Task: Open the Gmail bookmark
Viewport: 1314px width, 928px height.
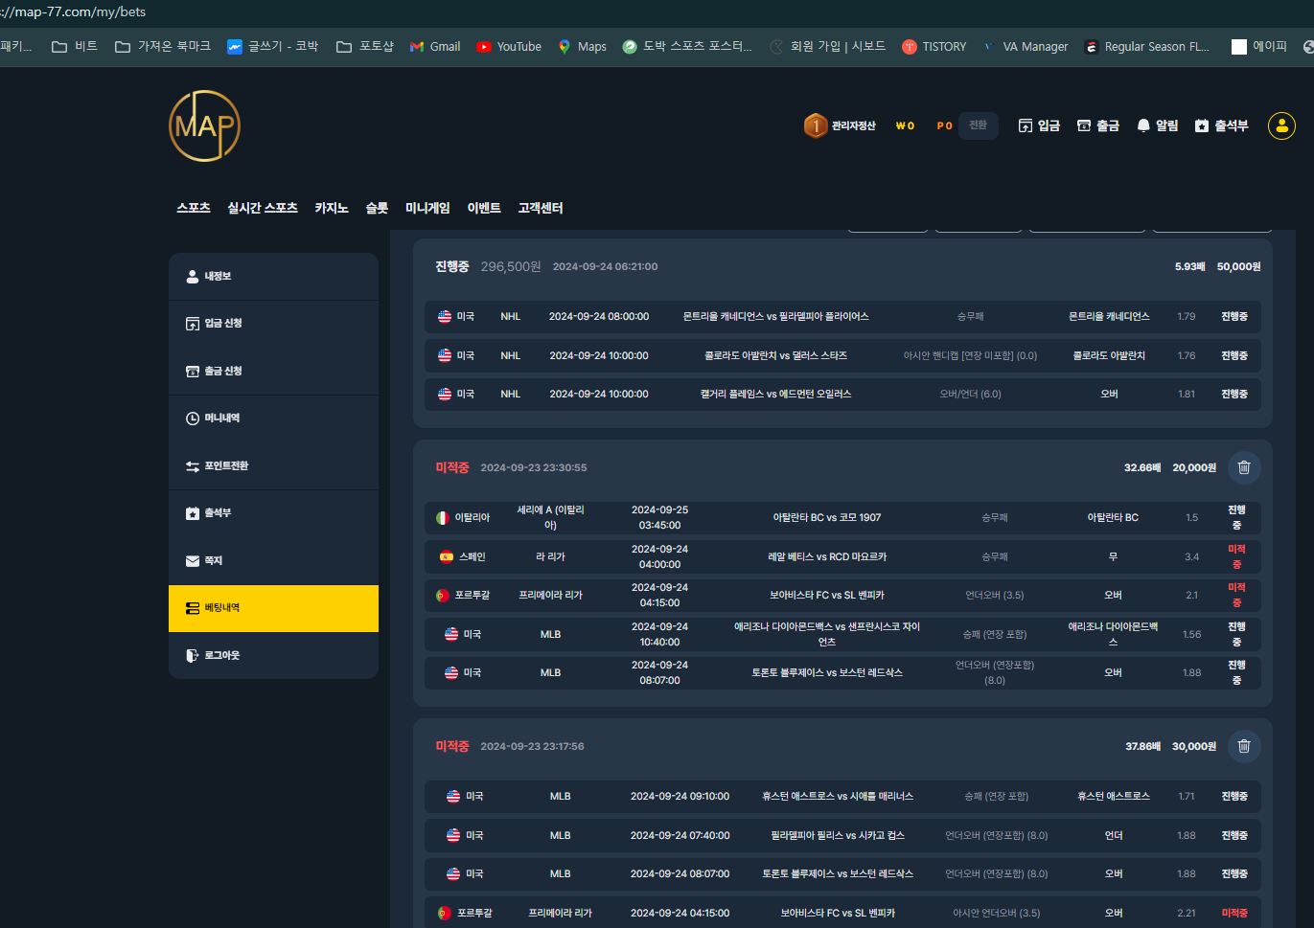Action: tap(434, 46)
